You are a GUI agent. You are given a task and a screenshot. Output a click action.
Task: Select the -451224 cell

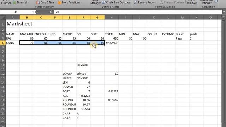point(112,91)
